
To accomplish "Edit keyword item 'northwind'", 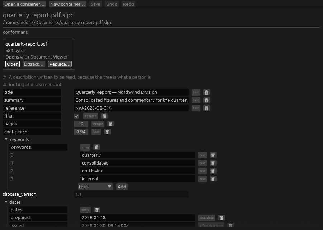I will coord(137,171).
